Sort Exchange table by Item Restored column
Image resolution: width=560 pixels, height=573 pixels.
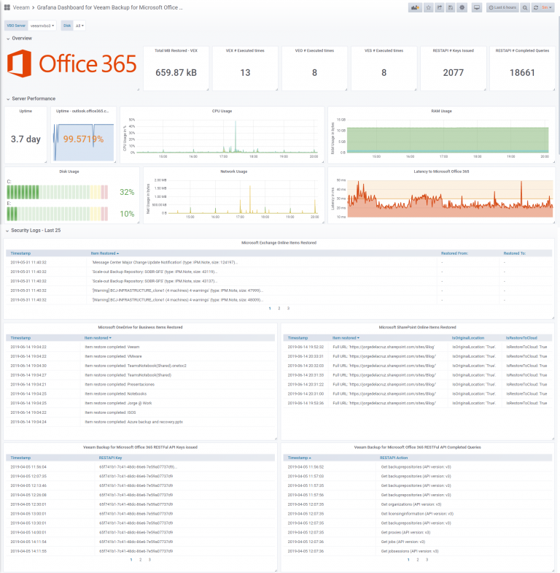coord(105,253)
